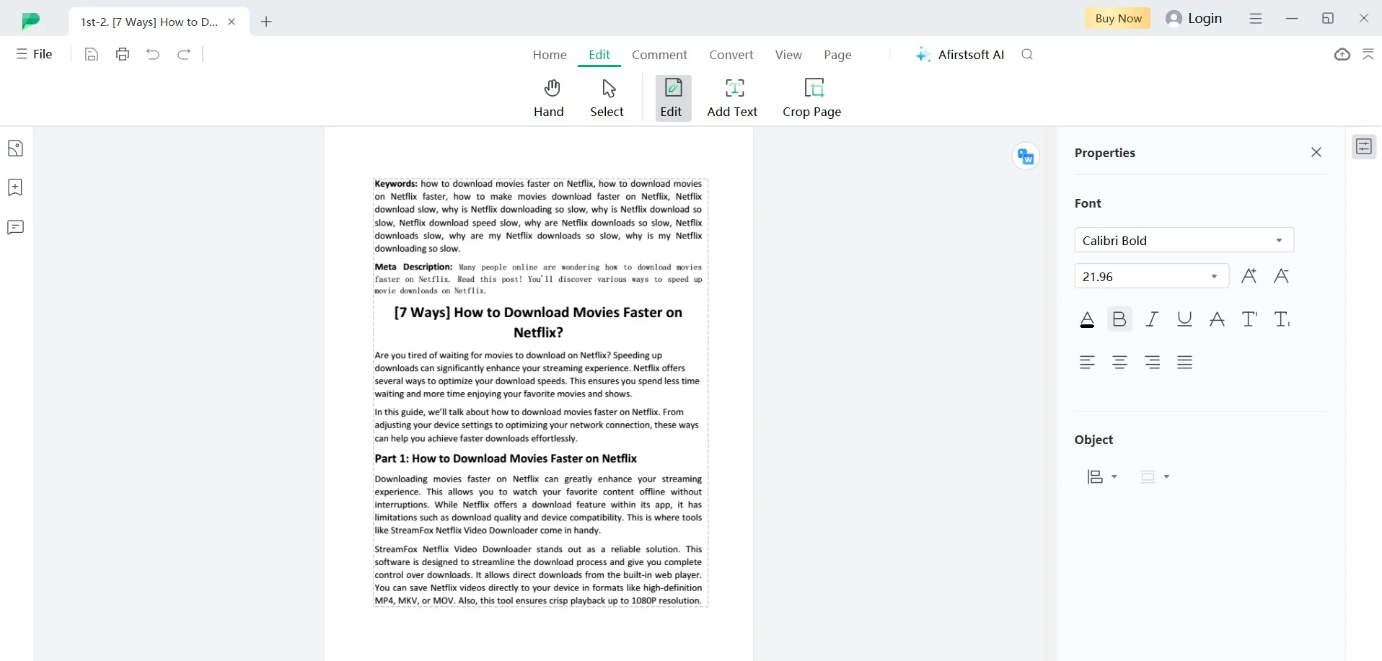Choose the Crop Page tool
Screen dimensions: 1382x661
coord(812,98)
